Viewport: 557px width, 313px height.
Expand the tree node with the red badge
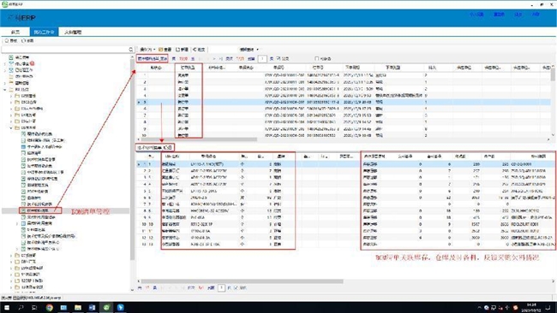4,64
